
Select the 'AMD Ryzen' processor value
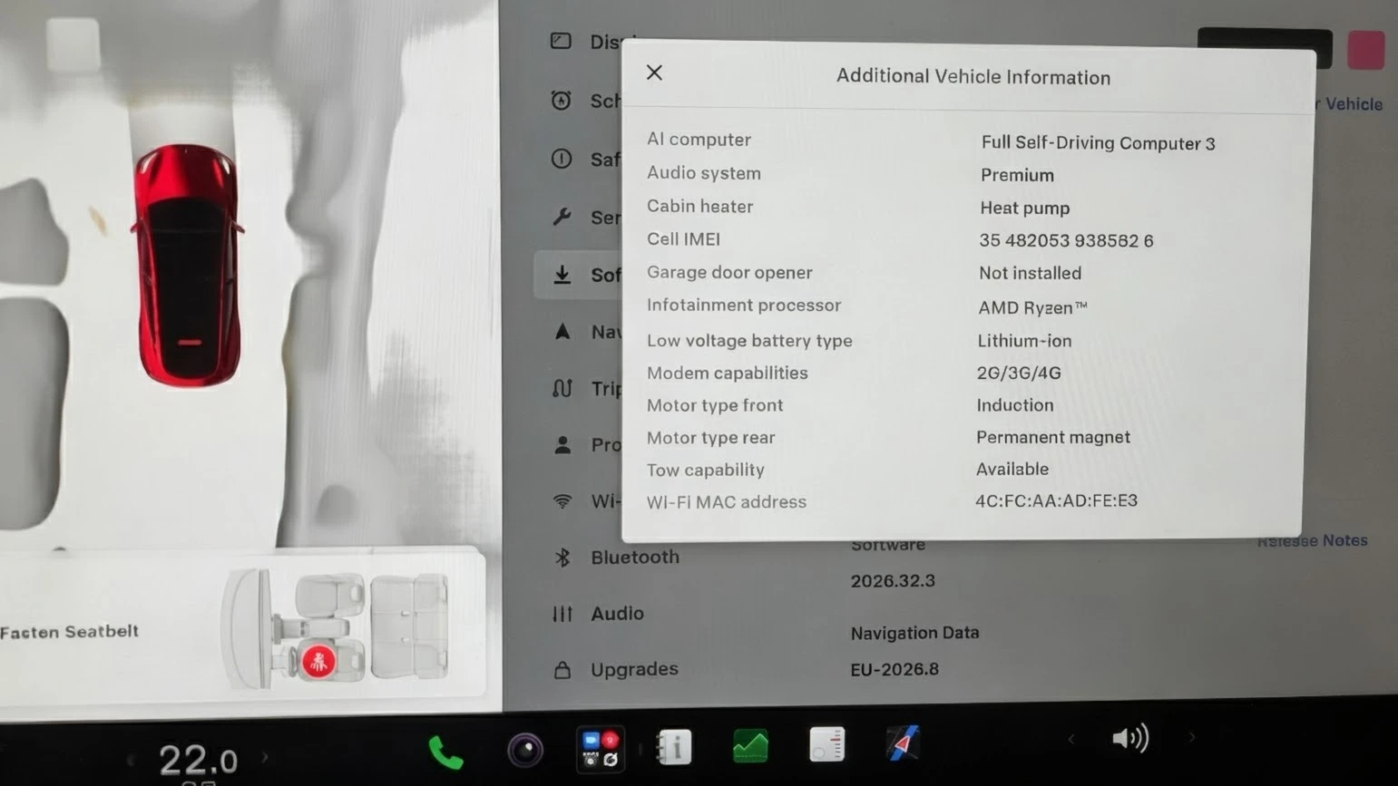(x=1032, y=308)
